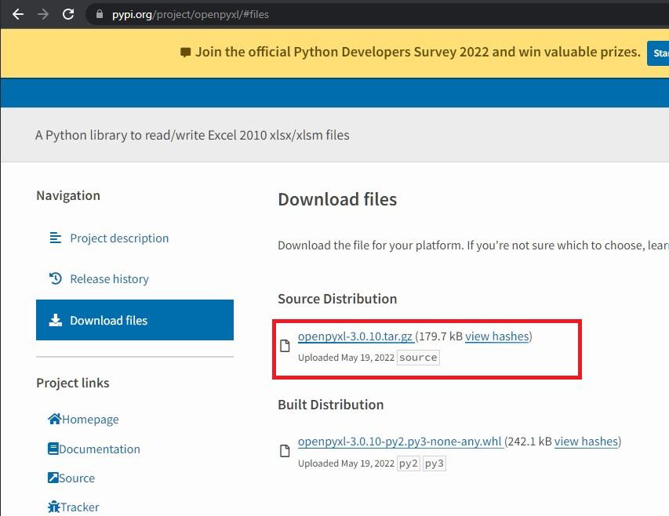Click the 'Project links' sidebar heading
Image resolution: width=669 pixels, height=516 pixels.
coord(72,383)
